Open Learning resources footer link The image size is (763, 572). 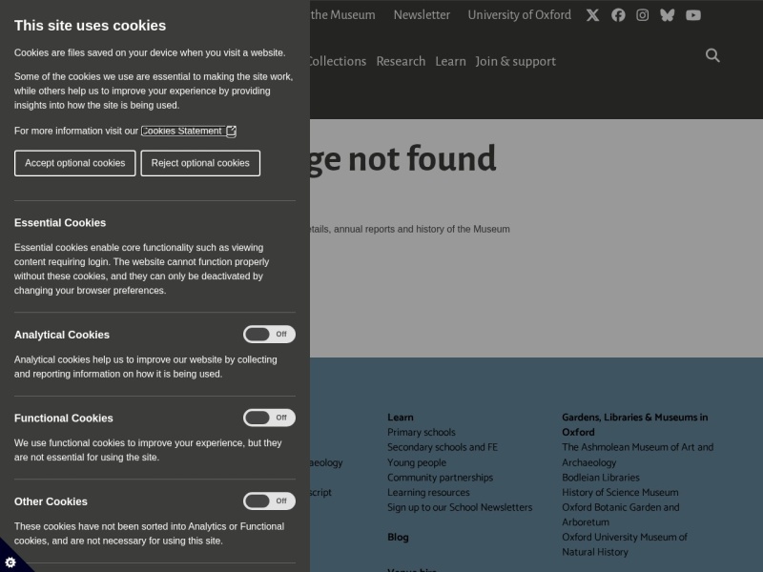(428, 492)
